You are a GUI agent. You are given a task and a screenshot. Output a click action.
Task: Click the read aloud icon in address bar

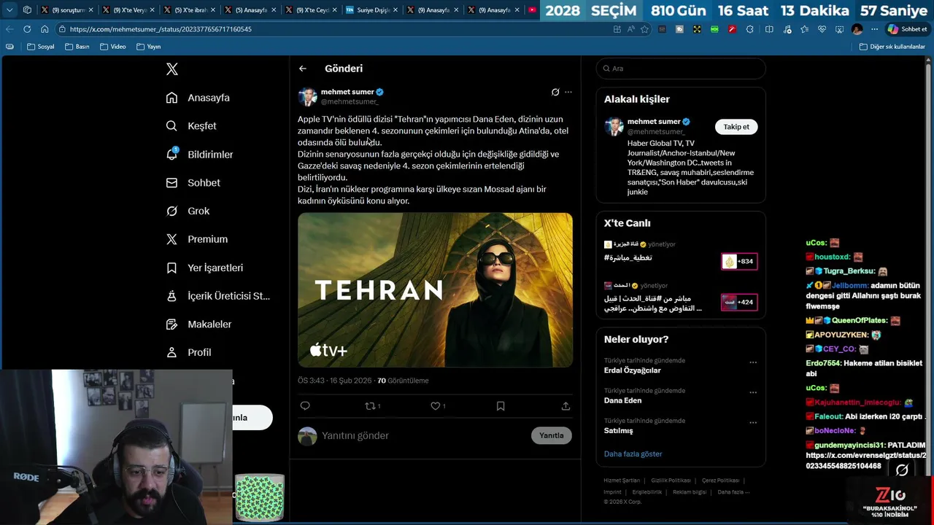pos(631,29)
